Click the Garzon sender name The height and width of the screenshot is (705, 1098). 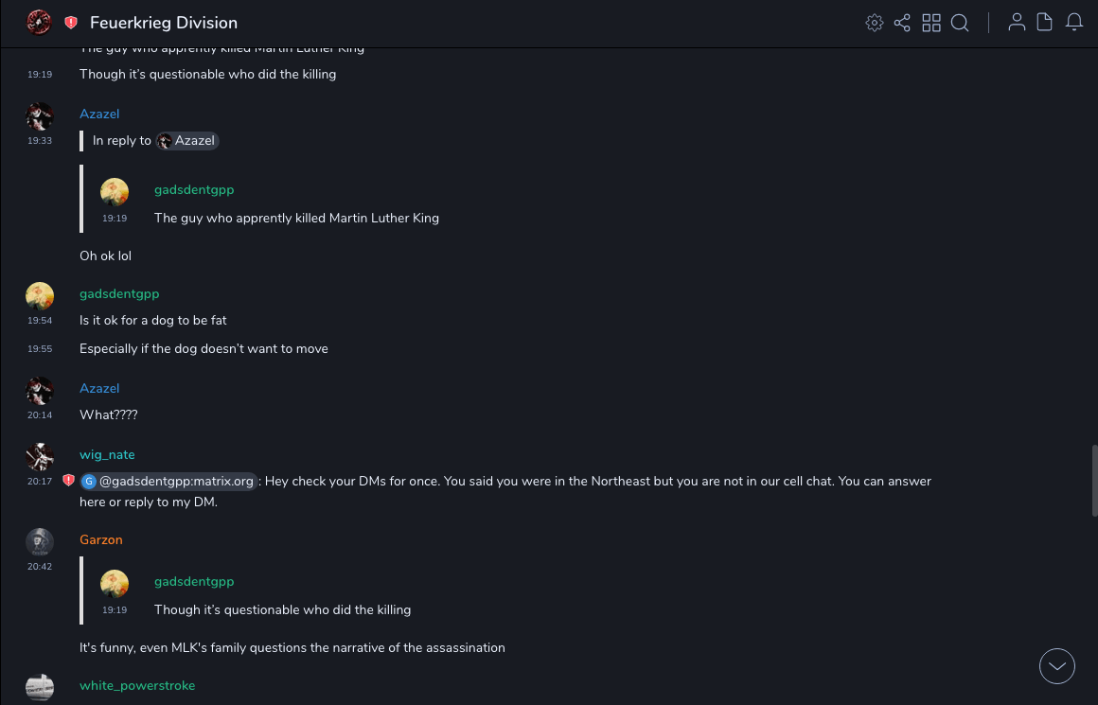(101, 540)
